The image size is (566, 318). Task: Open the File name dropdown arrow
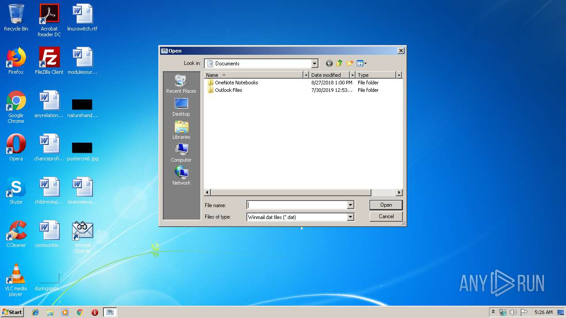click(x=350, y=205)
